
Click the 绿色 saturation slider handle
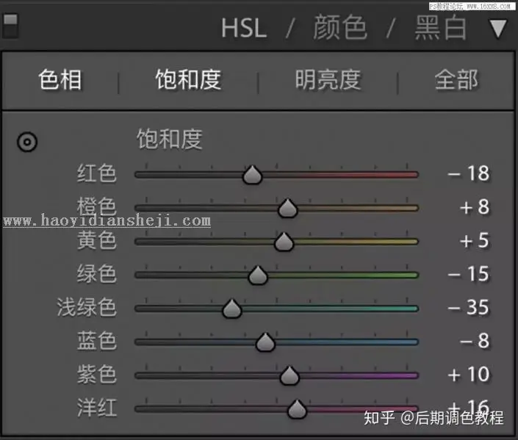point(258,275)
